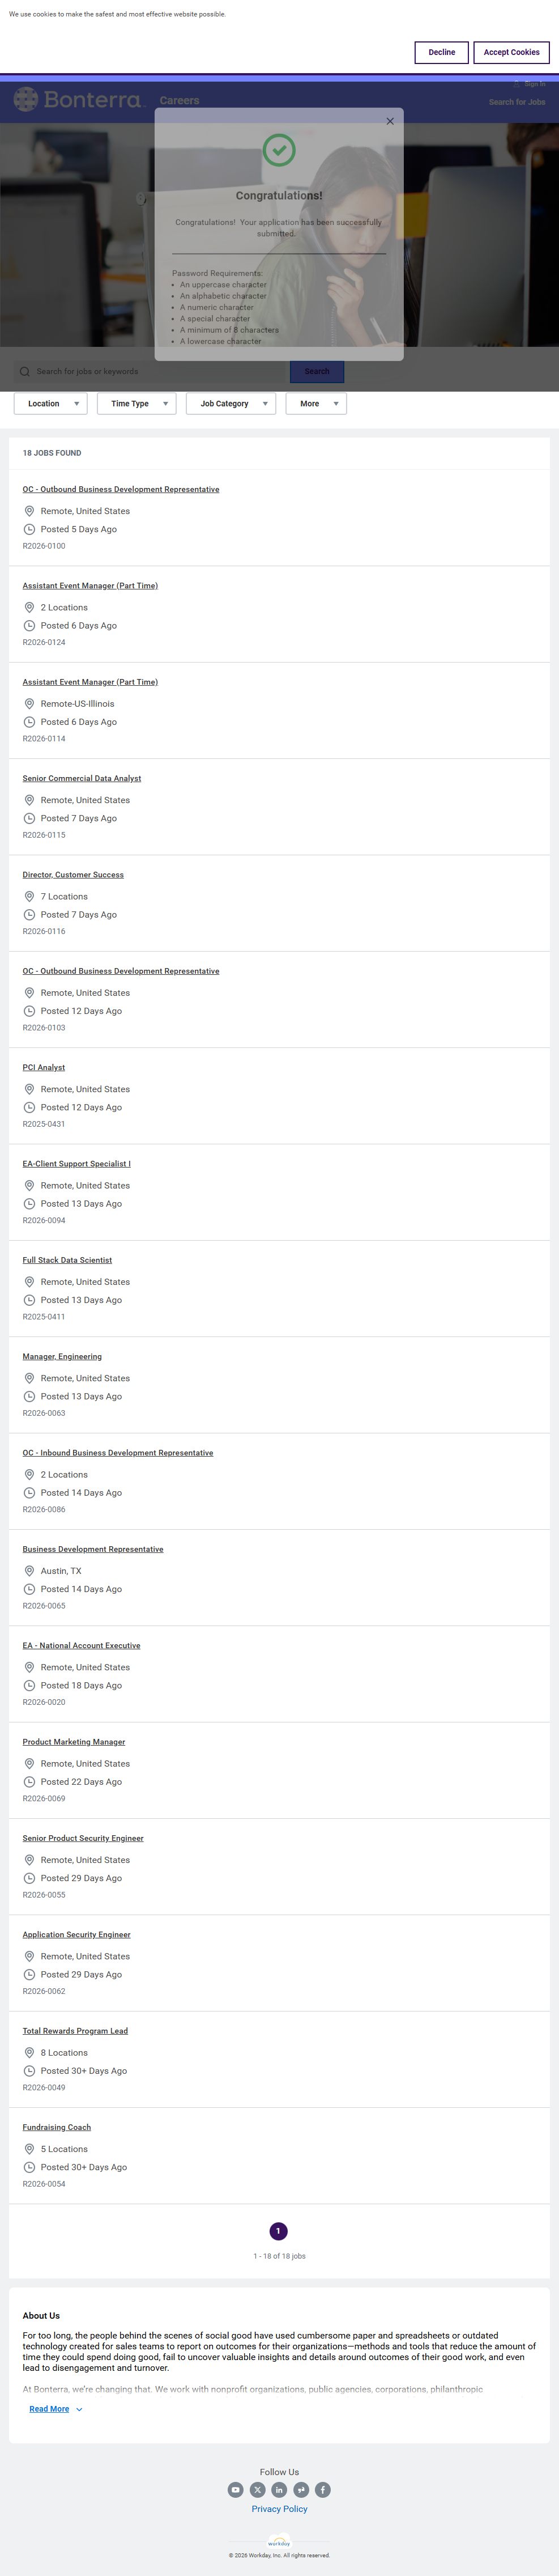This screenshot has width=559, height=2576.
Task: Visit Bonterra's LinkedIn page
Action: point(279,2489)
